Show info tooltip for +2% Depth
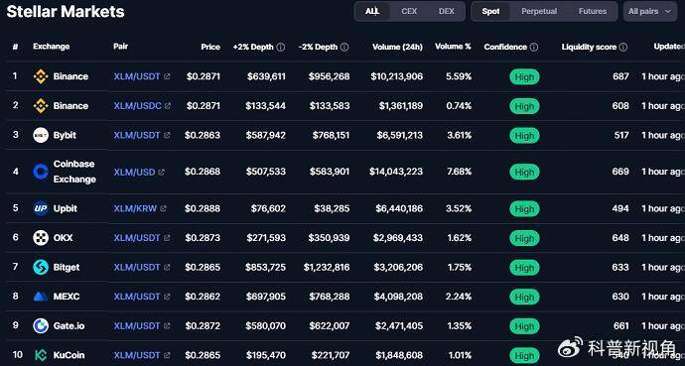 click(281, 47)
